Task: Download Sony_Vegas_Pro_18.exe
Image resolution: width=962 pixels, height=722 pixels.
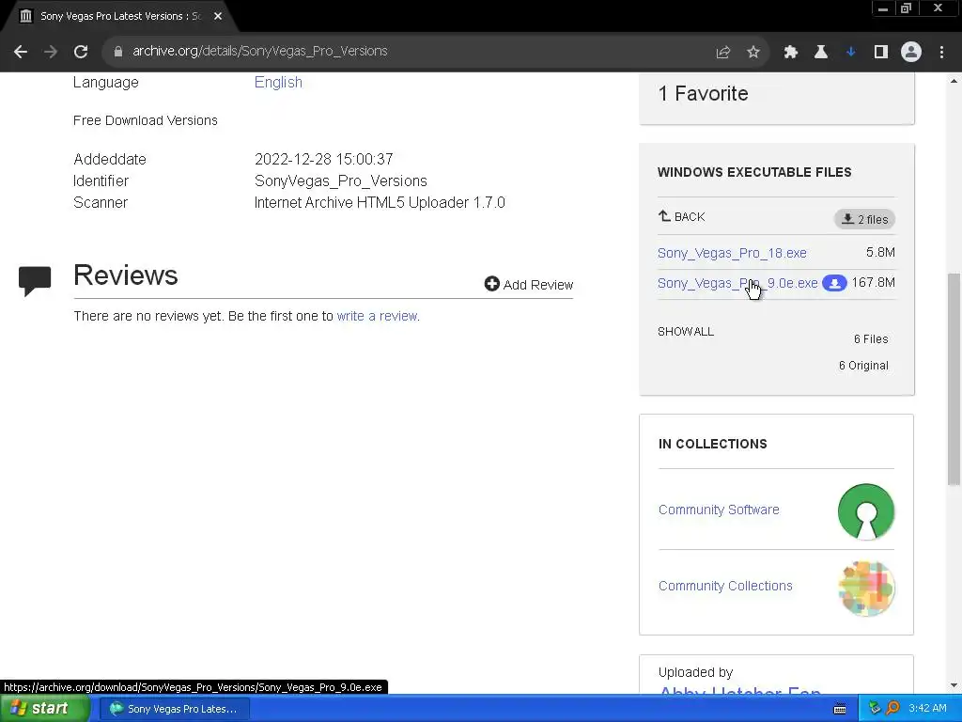Action: pos(732,253)
